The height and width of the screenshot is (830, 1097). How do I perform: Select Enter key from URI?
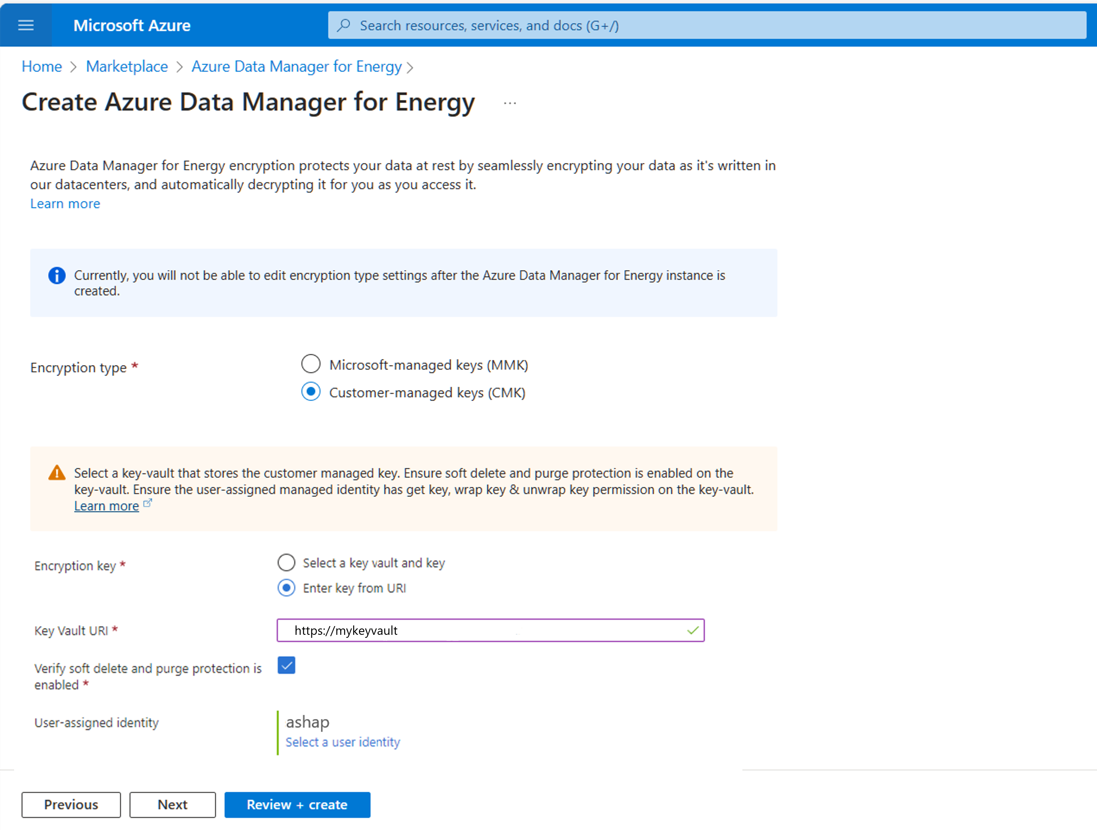click(286, 588)
